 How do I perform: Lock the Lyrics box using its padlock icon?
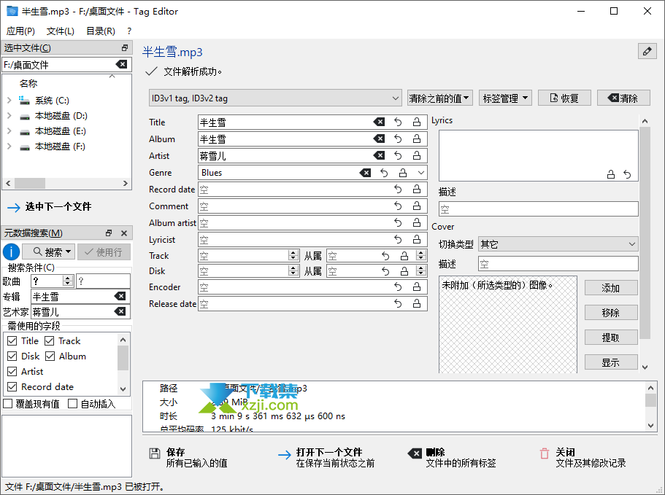pyautogui.click(x=612, y=174)
